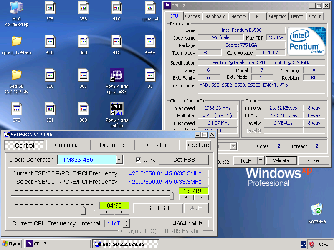Open the processor selection dropdown in CPU-Z
The height and width of the screenshot is (250, 334).
(233, 146)
